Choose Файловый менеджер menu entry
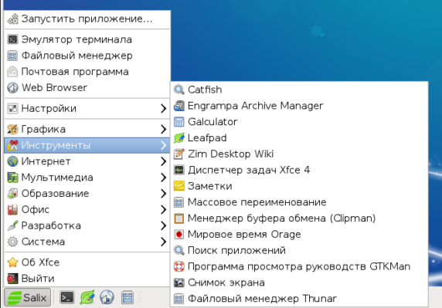The height and width of the screenshot is (308, 442). (x=87, y=56)
